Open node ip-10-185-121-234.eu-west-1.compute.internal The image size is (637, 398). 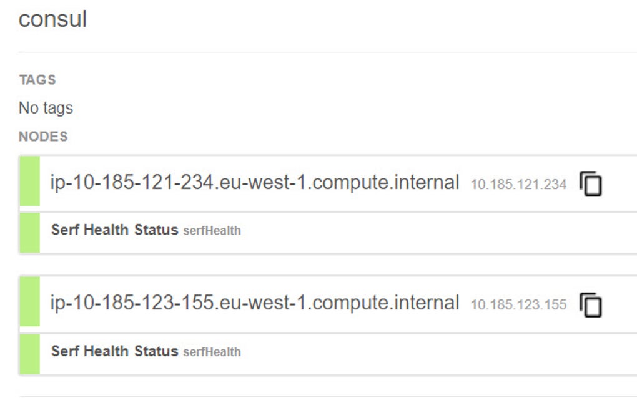[255, 183]
